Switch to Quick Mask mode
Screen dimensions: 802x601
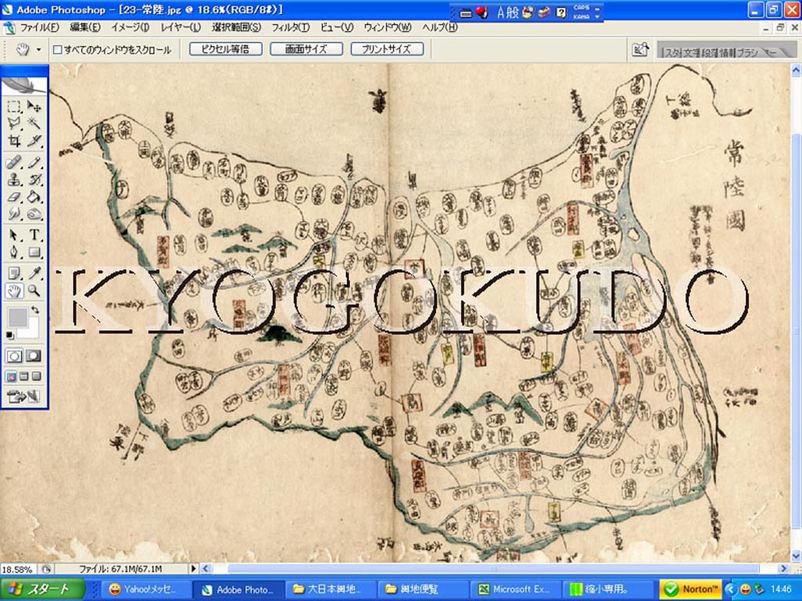click(x=34, y=356)
